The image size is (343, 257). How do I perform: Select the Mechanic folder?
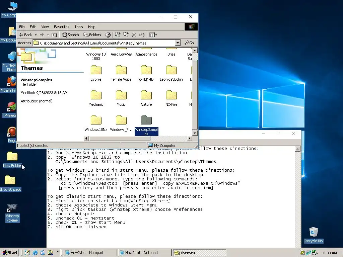(96, 99)
